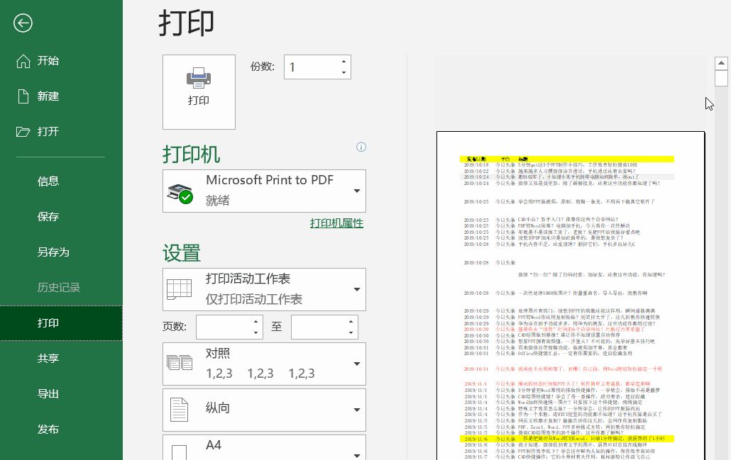Open the 纵向 orientation dropdown
The width and height of the screenshot is (731, 460).
tap(264, 409)
